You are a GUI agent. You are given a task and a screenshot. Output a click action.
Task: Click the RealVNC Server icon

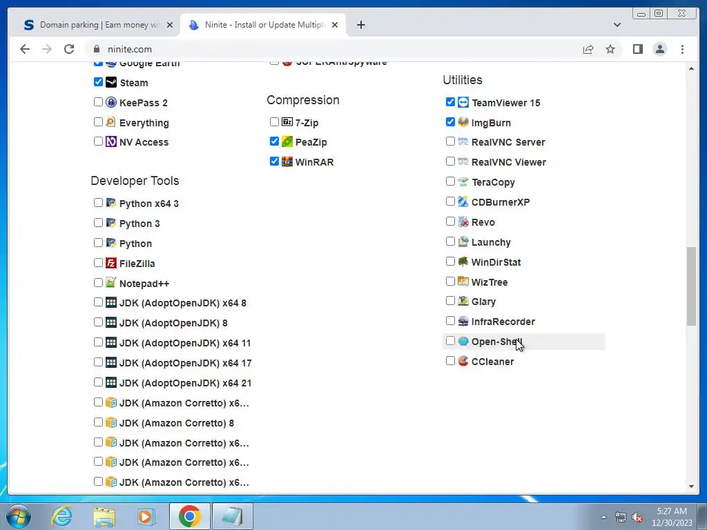(x=463, y=141)
